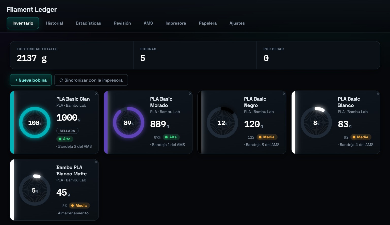This screenshot has height=225, width=390.
Task: Remove the PLA Basic Blanco spool card
Action: coord(378,94)
